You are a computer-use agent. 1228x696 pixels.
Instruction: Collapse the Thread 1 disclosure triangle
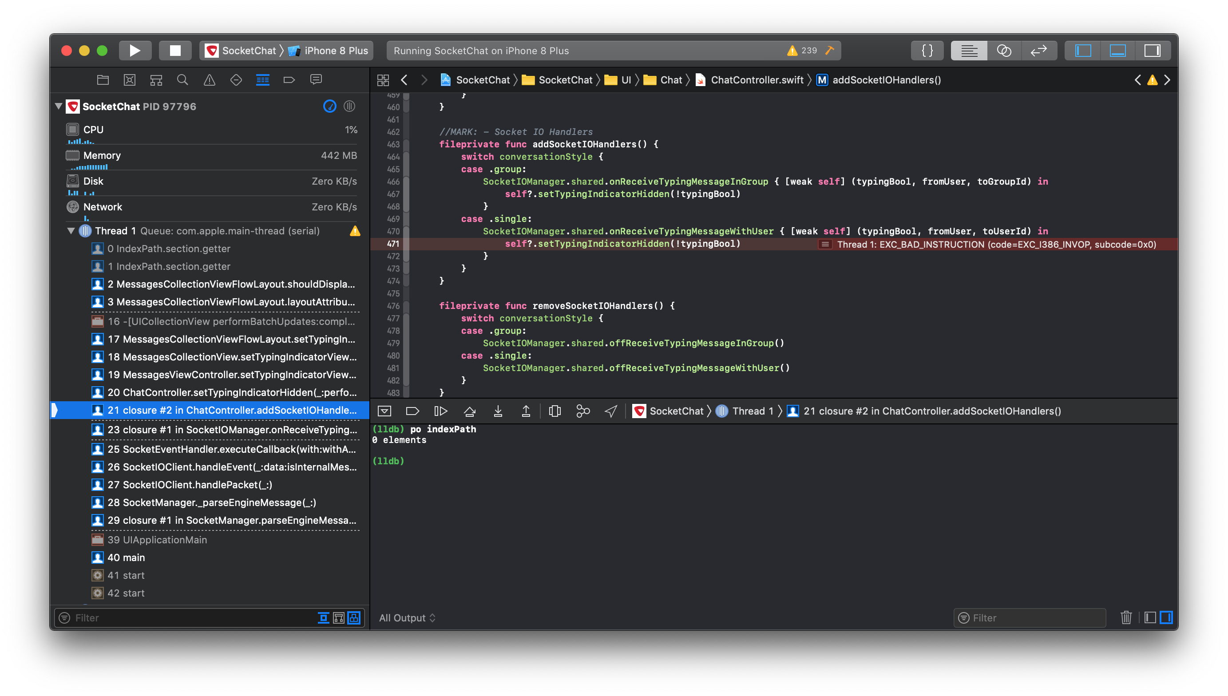[x=71, y=231]
